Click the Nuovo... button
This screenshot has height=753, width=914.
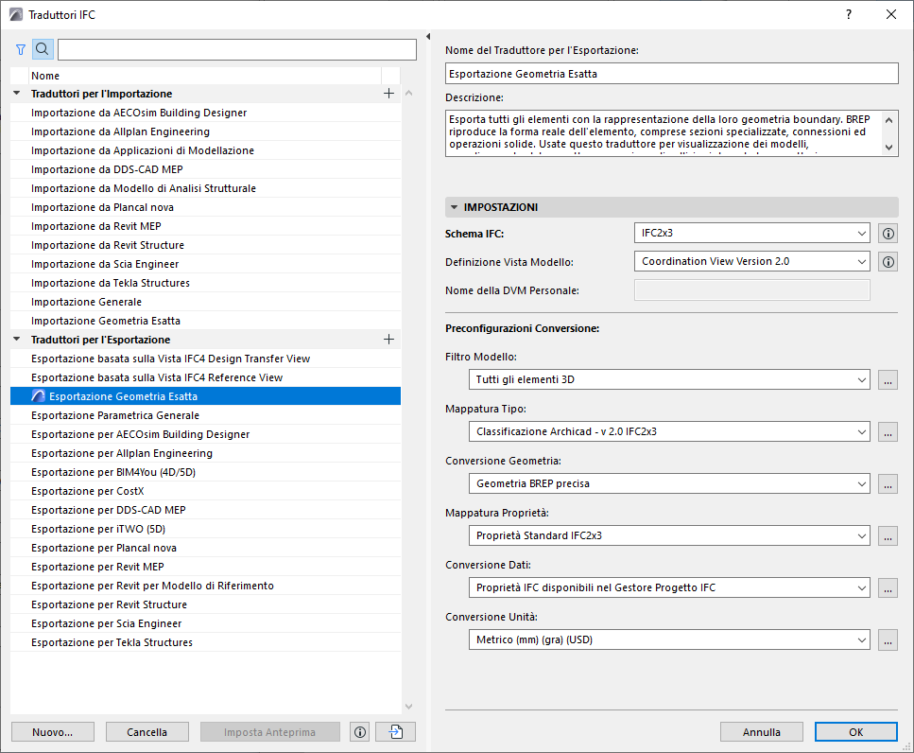53,731
